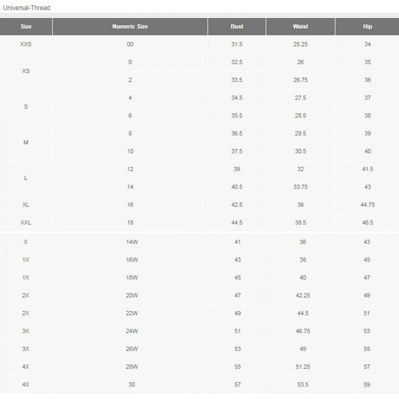Click the 24W numeric size cell
Image resolution: width=399 pixels, height=399 pixels.
pos(132,331)
